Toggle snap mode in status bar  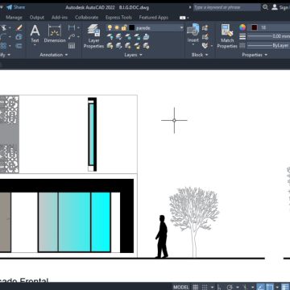205,287
